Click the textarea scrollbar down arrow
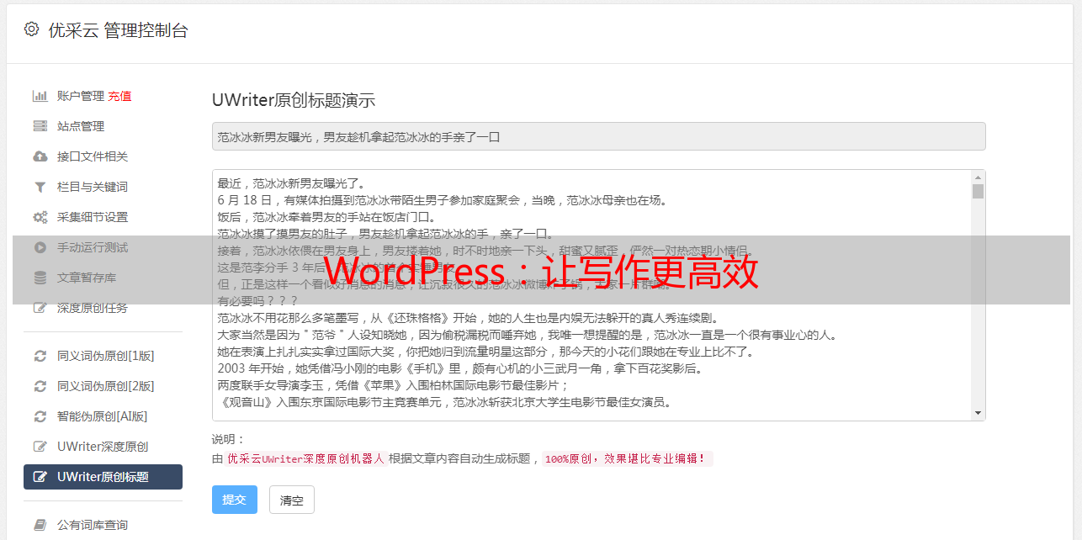Viewport: 1082px width, 540px height. pyautogui.click(x=978, y=413)
